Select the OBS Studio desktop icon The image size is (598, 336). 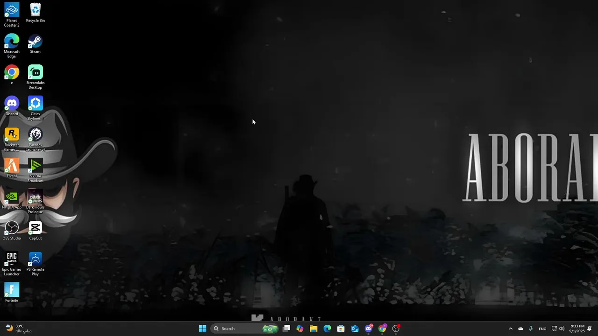pyautogui.click(x=12, y=231)
